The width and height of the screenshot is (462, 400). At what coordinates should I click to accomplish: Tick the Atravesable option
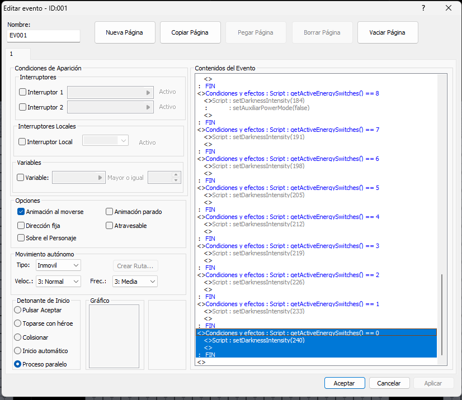pos(110,226)
